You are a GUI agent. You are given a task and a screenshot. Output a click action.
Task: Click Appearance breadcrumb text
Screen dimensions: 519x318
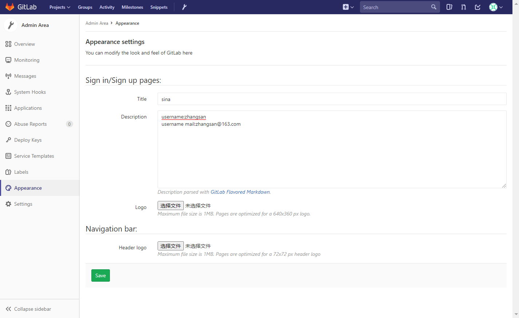pos(127,23)
